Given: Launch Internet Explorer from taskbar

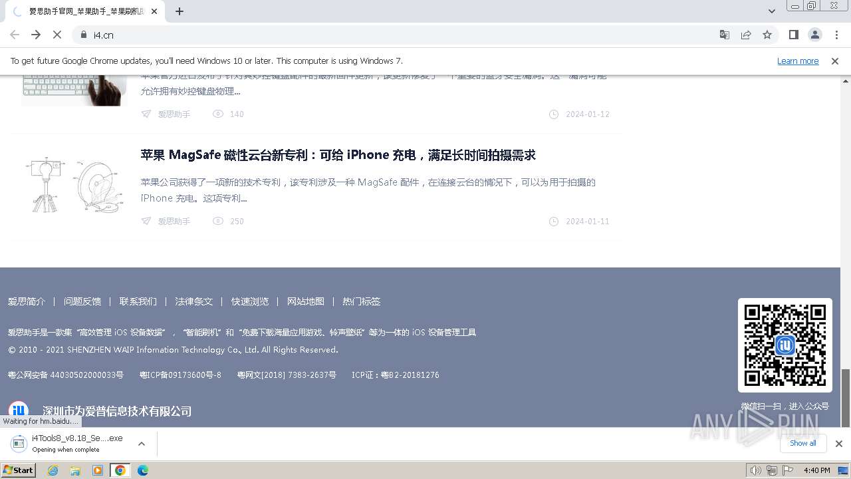Looking at the screenshot, I should tap(53, 470).
